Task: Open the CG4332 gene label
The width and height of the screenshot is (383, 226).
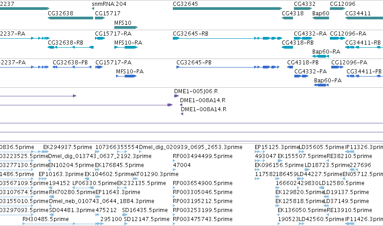Action: point(305,4)
